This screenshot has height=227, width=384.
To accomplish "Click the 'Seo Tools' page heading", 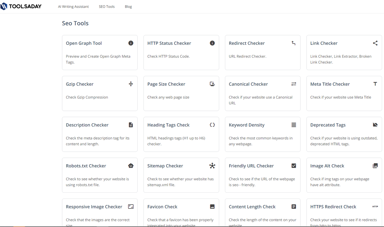I will tap(75, 23).
